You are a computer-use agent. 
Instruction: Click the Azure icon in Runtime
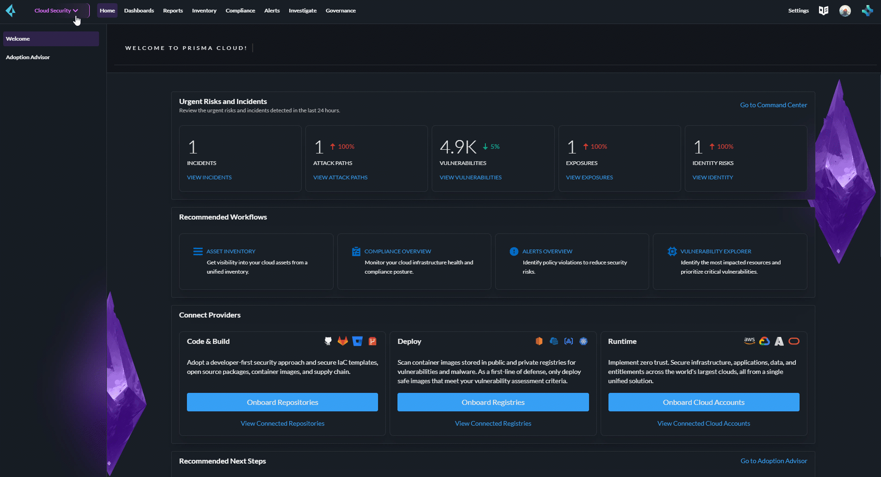(779, 341)
